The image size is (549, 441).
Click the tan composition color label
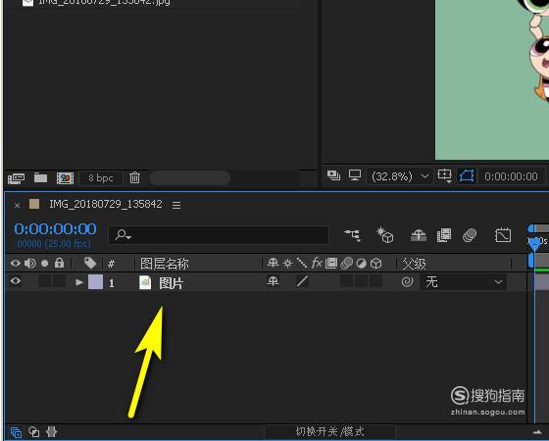pyautogui.click(x=34, y=204)
